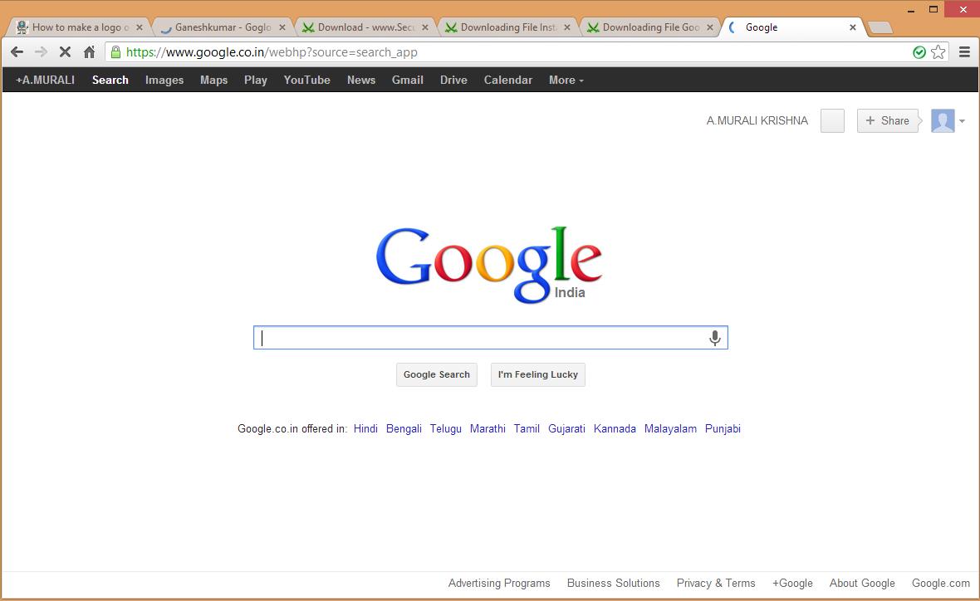Switch to the 'How to make a logo' tab

(80, 27)
